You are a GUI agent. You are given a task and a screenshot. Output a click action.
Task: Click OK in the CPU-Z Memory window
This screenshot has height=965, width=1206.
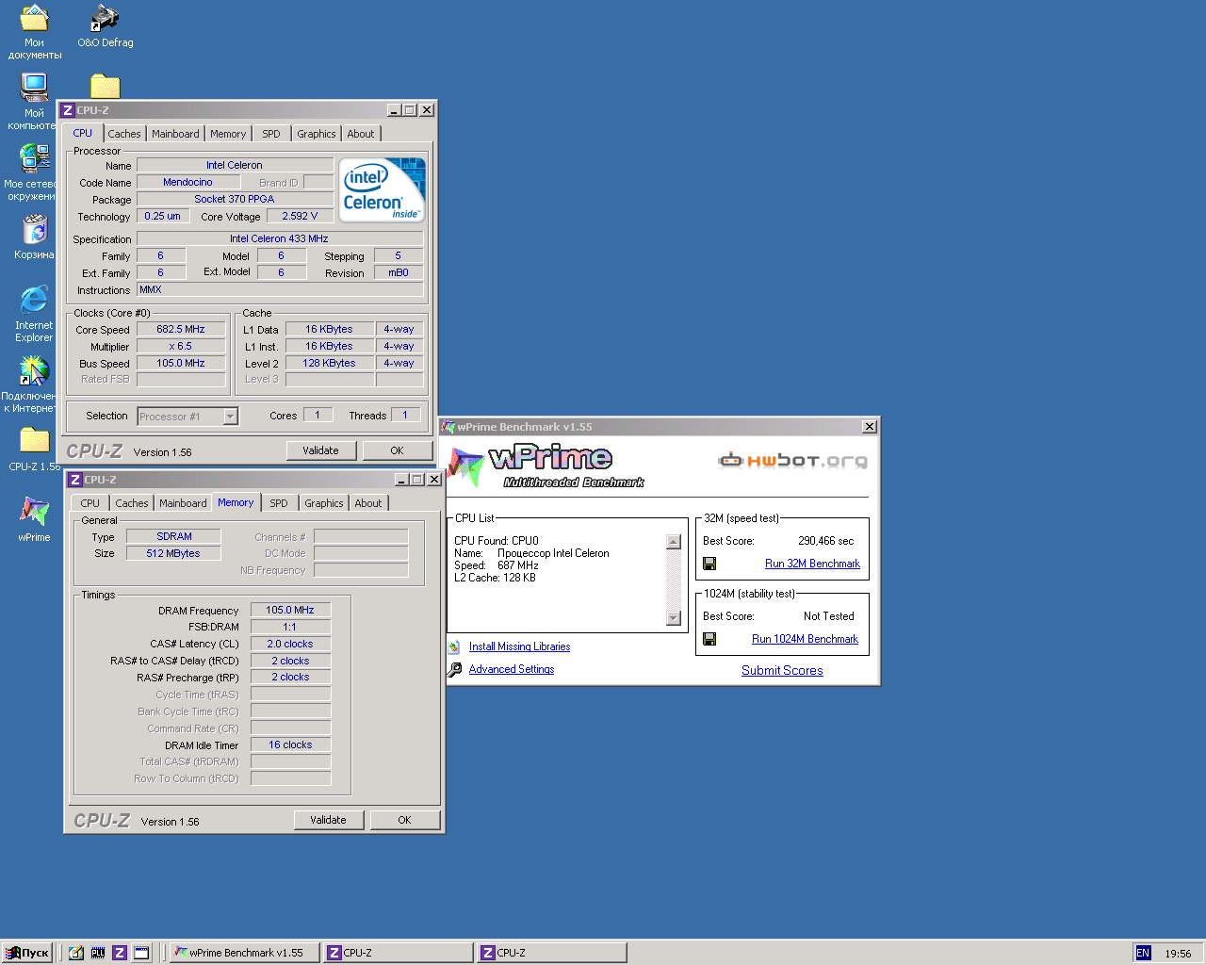405,820
